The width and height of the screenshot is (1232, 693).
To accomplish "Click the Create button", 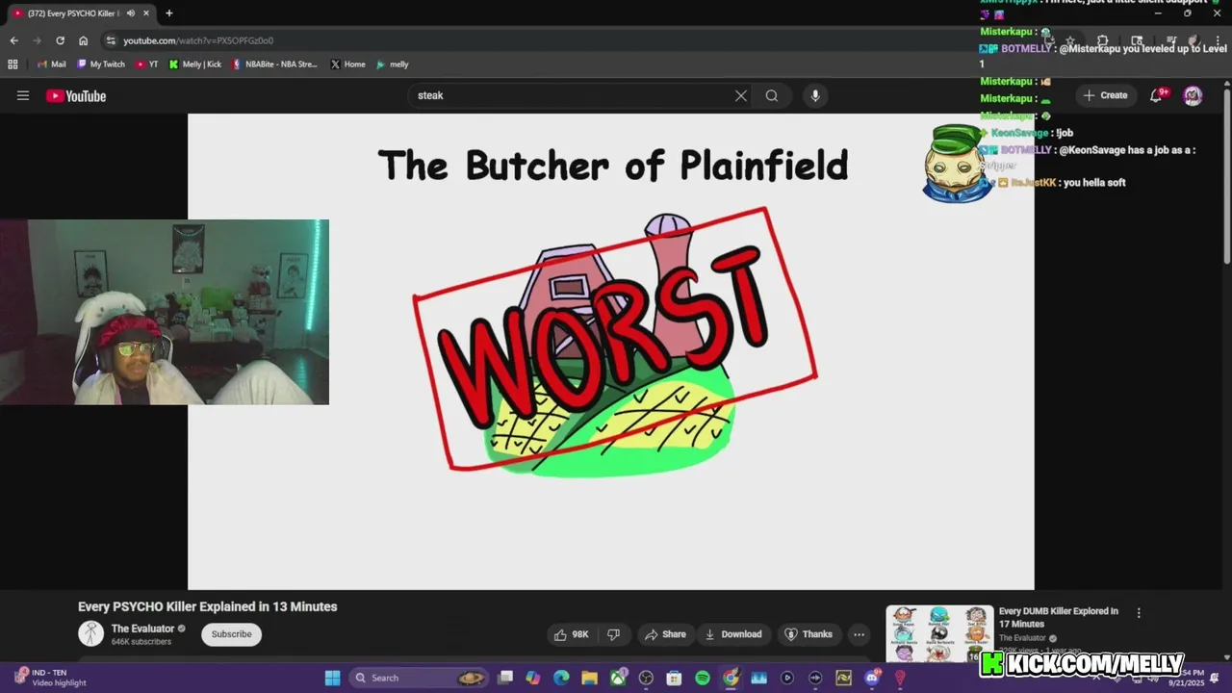I will point(1105,95).
